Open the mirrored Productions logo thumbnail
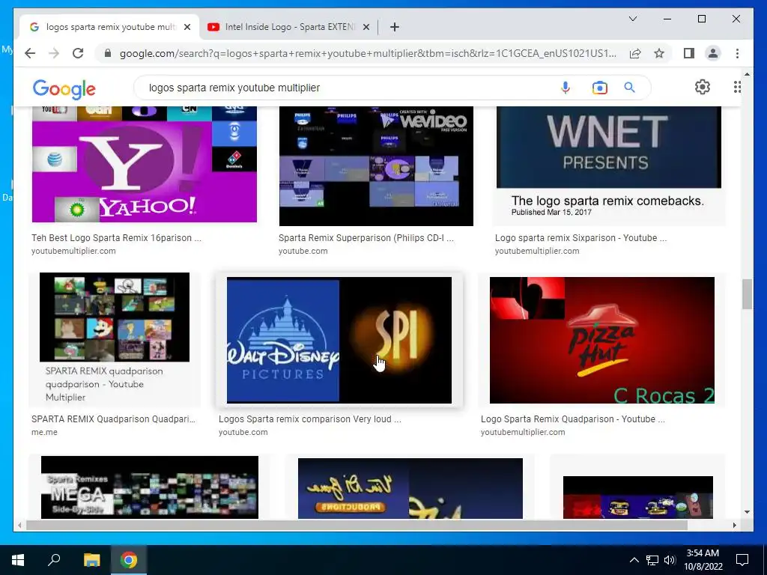767x575 pixels. click(x=410, y=488)
